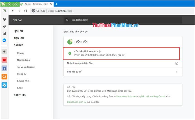Open sidebar icon below the history clock

pyautogui.click(x=4, y=33)
